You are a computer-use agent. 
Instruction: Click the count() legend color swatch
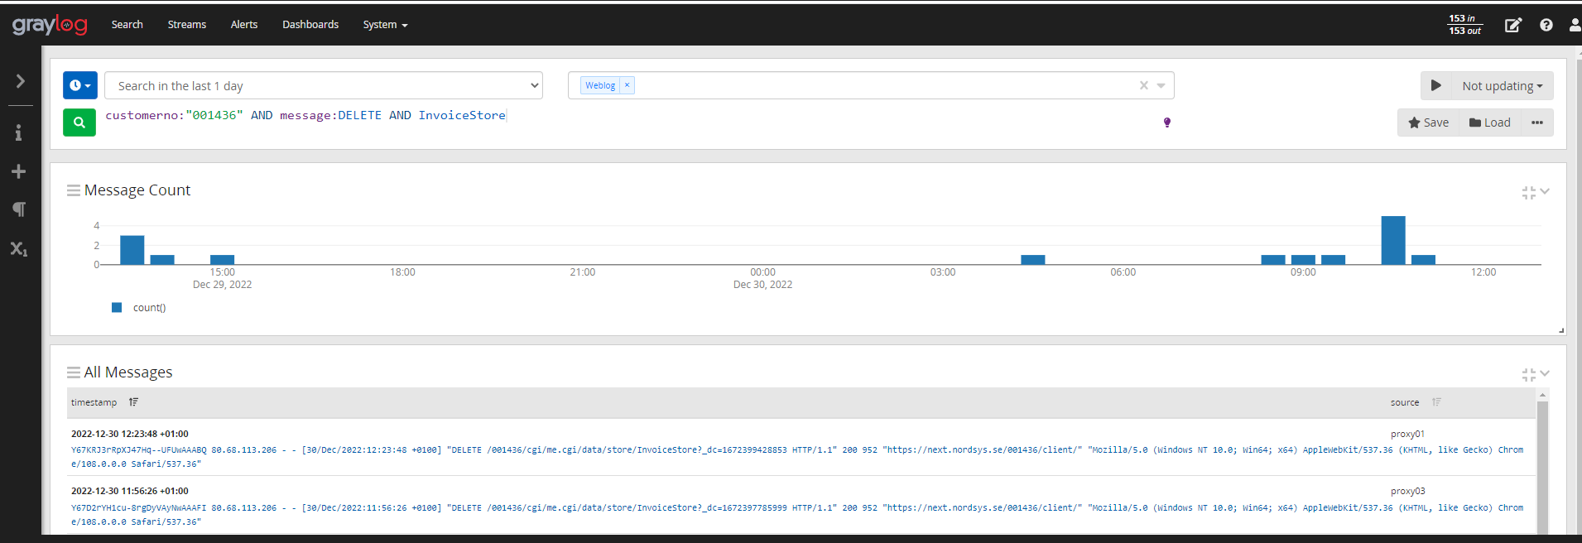click(x=117, y=307)
